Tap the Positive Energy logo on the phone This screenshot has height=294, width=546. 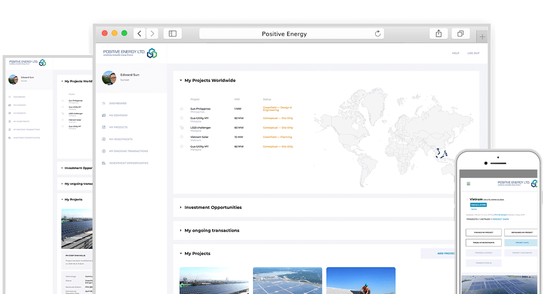pyautogui.click(x=517, y=183)
